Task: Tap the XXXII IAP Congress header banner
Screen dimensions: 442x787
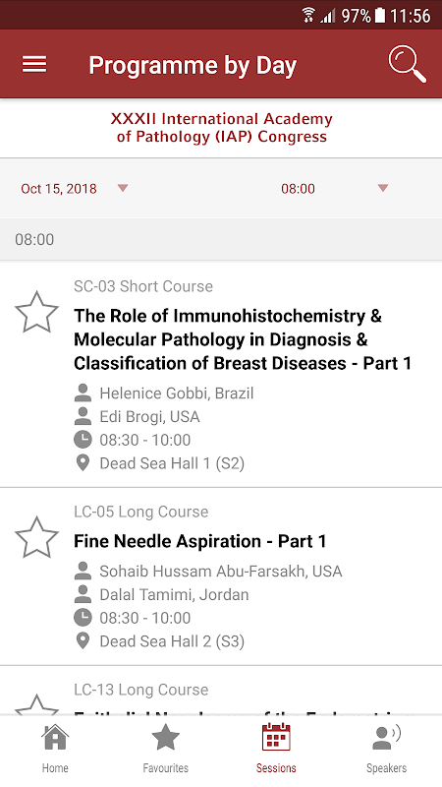Action: (221, 128)
